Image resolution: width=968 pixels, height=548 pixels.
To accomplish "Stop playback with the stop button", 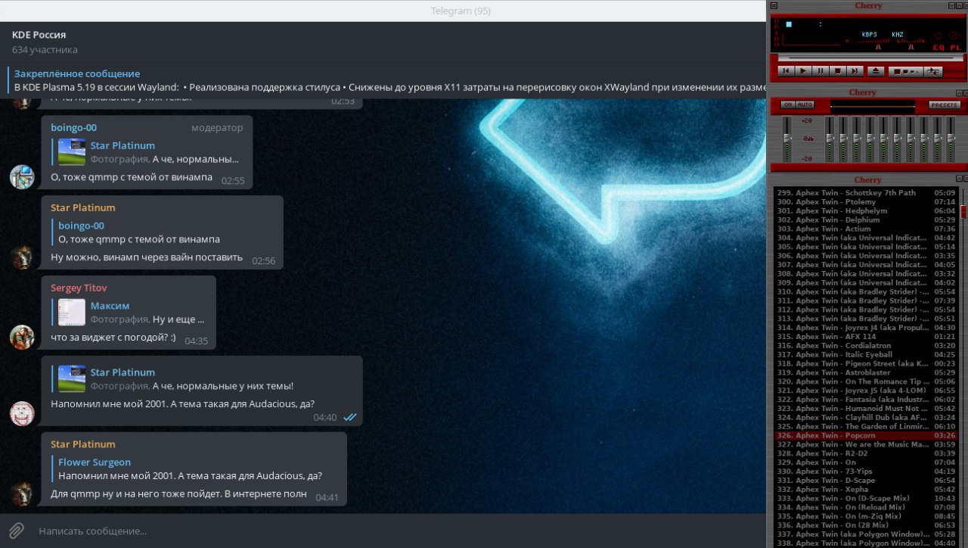I will (837, 70).
